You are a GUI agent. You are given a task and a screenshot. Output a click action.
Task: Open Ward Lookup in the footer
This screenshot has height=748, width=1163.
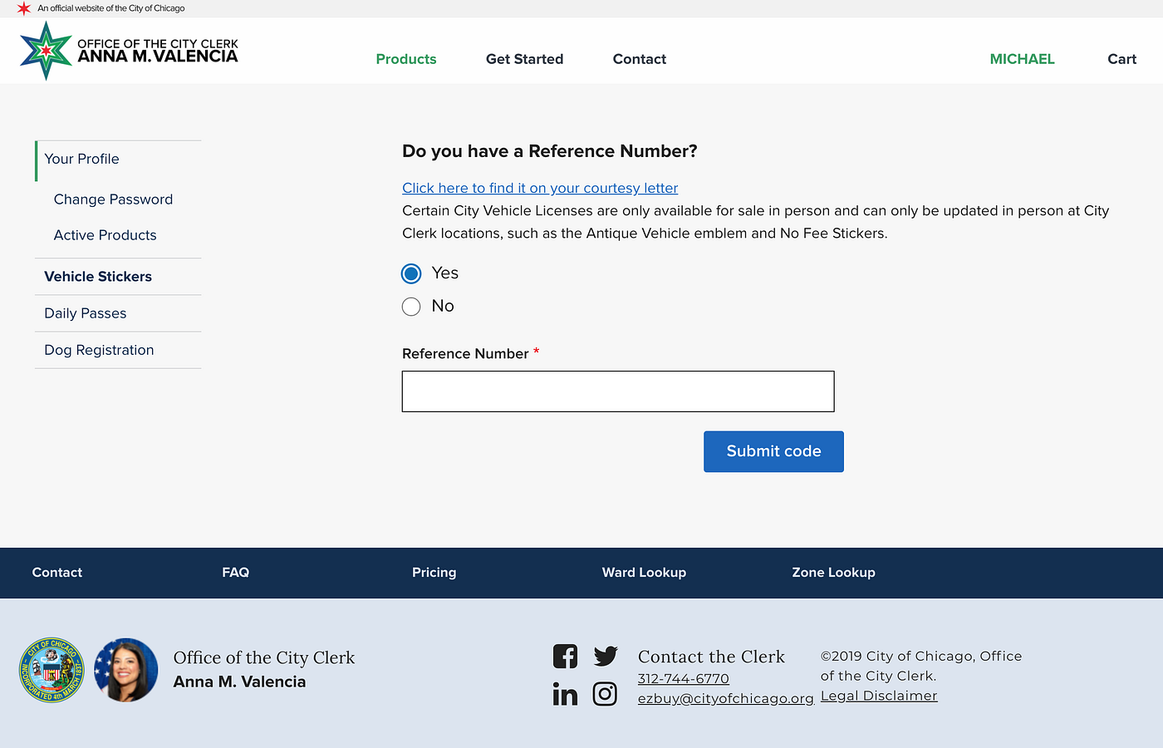pyautogui.click(x=644, y=573)
